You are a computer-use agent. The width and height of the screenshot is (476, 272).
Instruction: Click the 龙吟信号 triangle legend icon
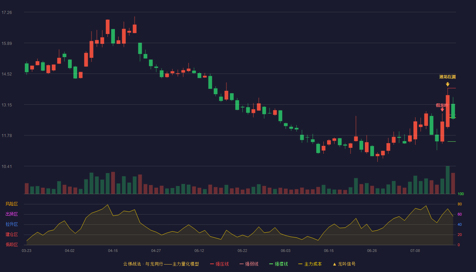(335, 264)
